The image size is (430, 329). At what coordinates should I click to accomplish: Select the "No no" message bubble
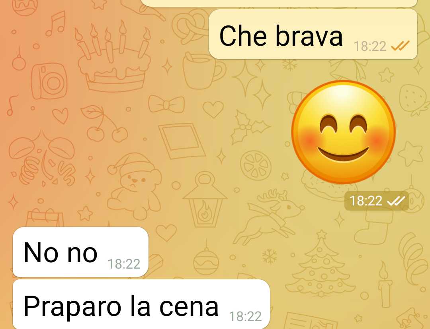tap(80, 252)
